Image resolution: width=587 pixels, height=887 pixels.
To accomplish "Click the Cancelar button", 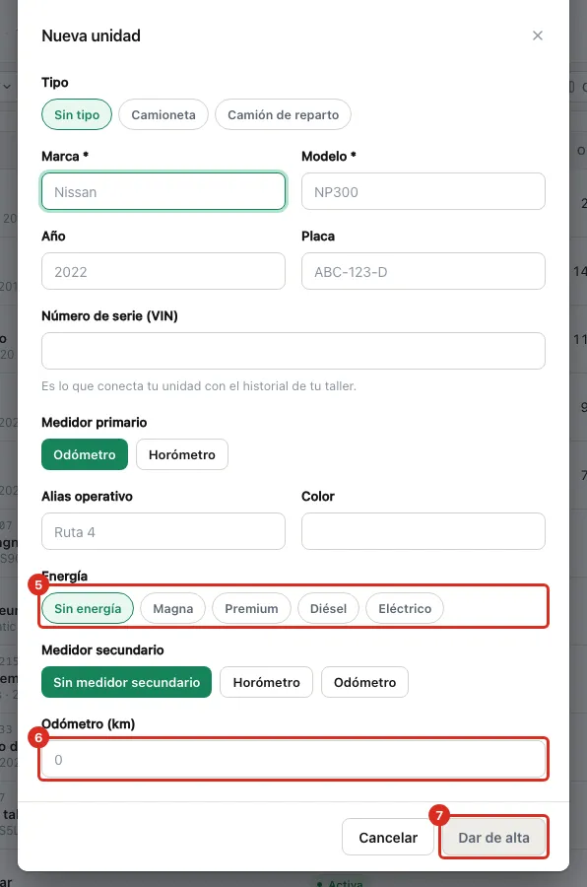I will (x=388, y=837).
